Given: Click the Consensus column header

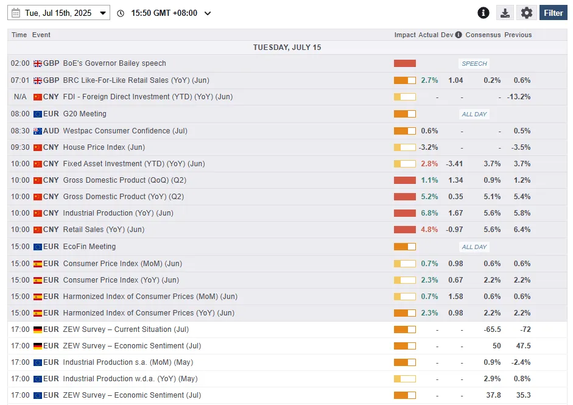Looking at the screenshot, I should pyautogui.click(x=483, y=35).
